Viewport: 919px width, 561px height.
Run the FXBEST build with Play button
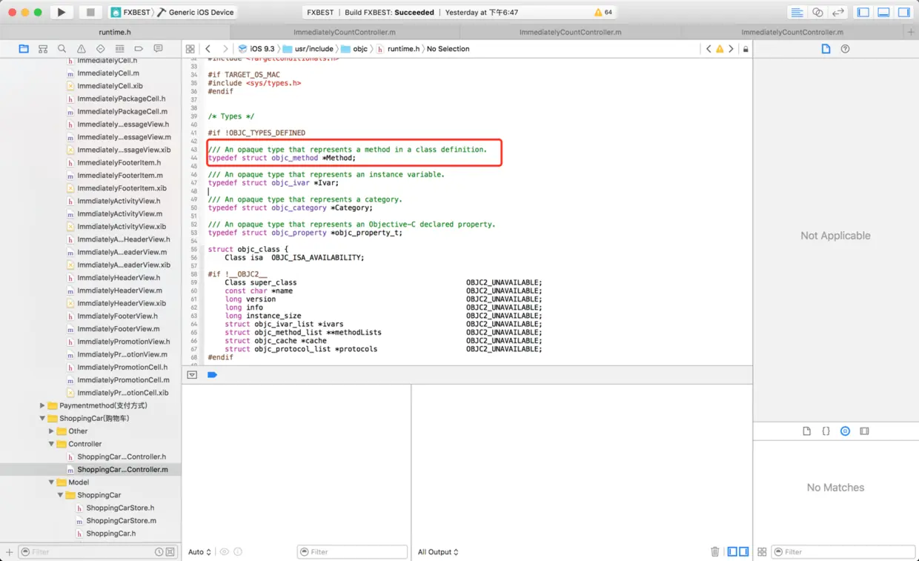tap(62, 12)
